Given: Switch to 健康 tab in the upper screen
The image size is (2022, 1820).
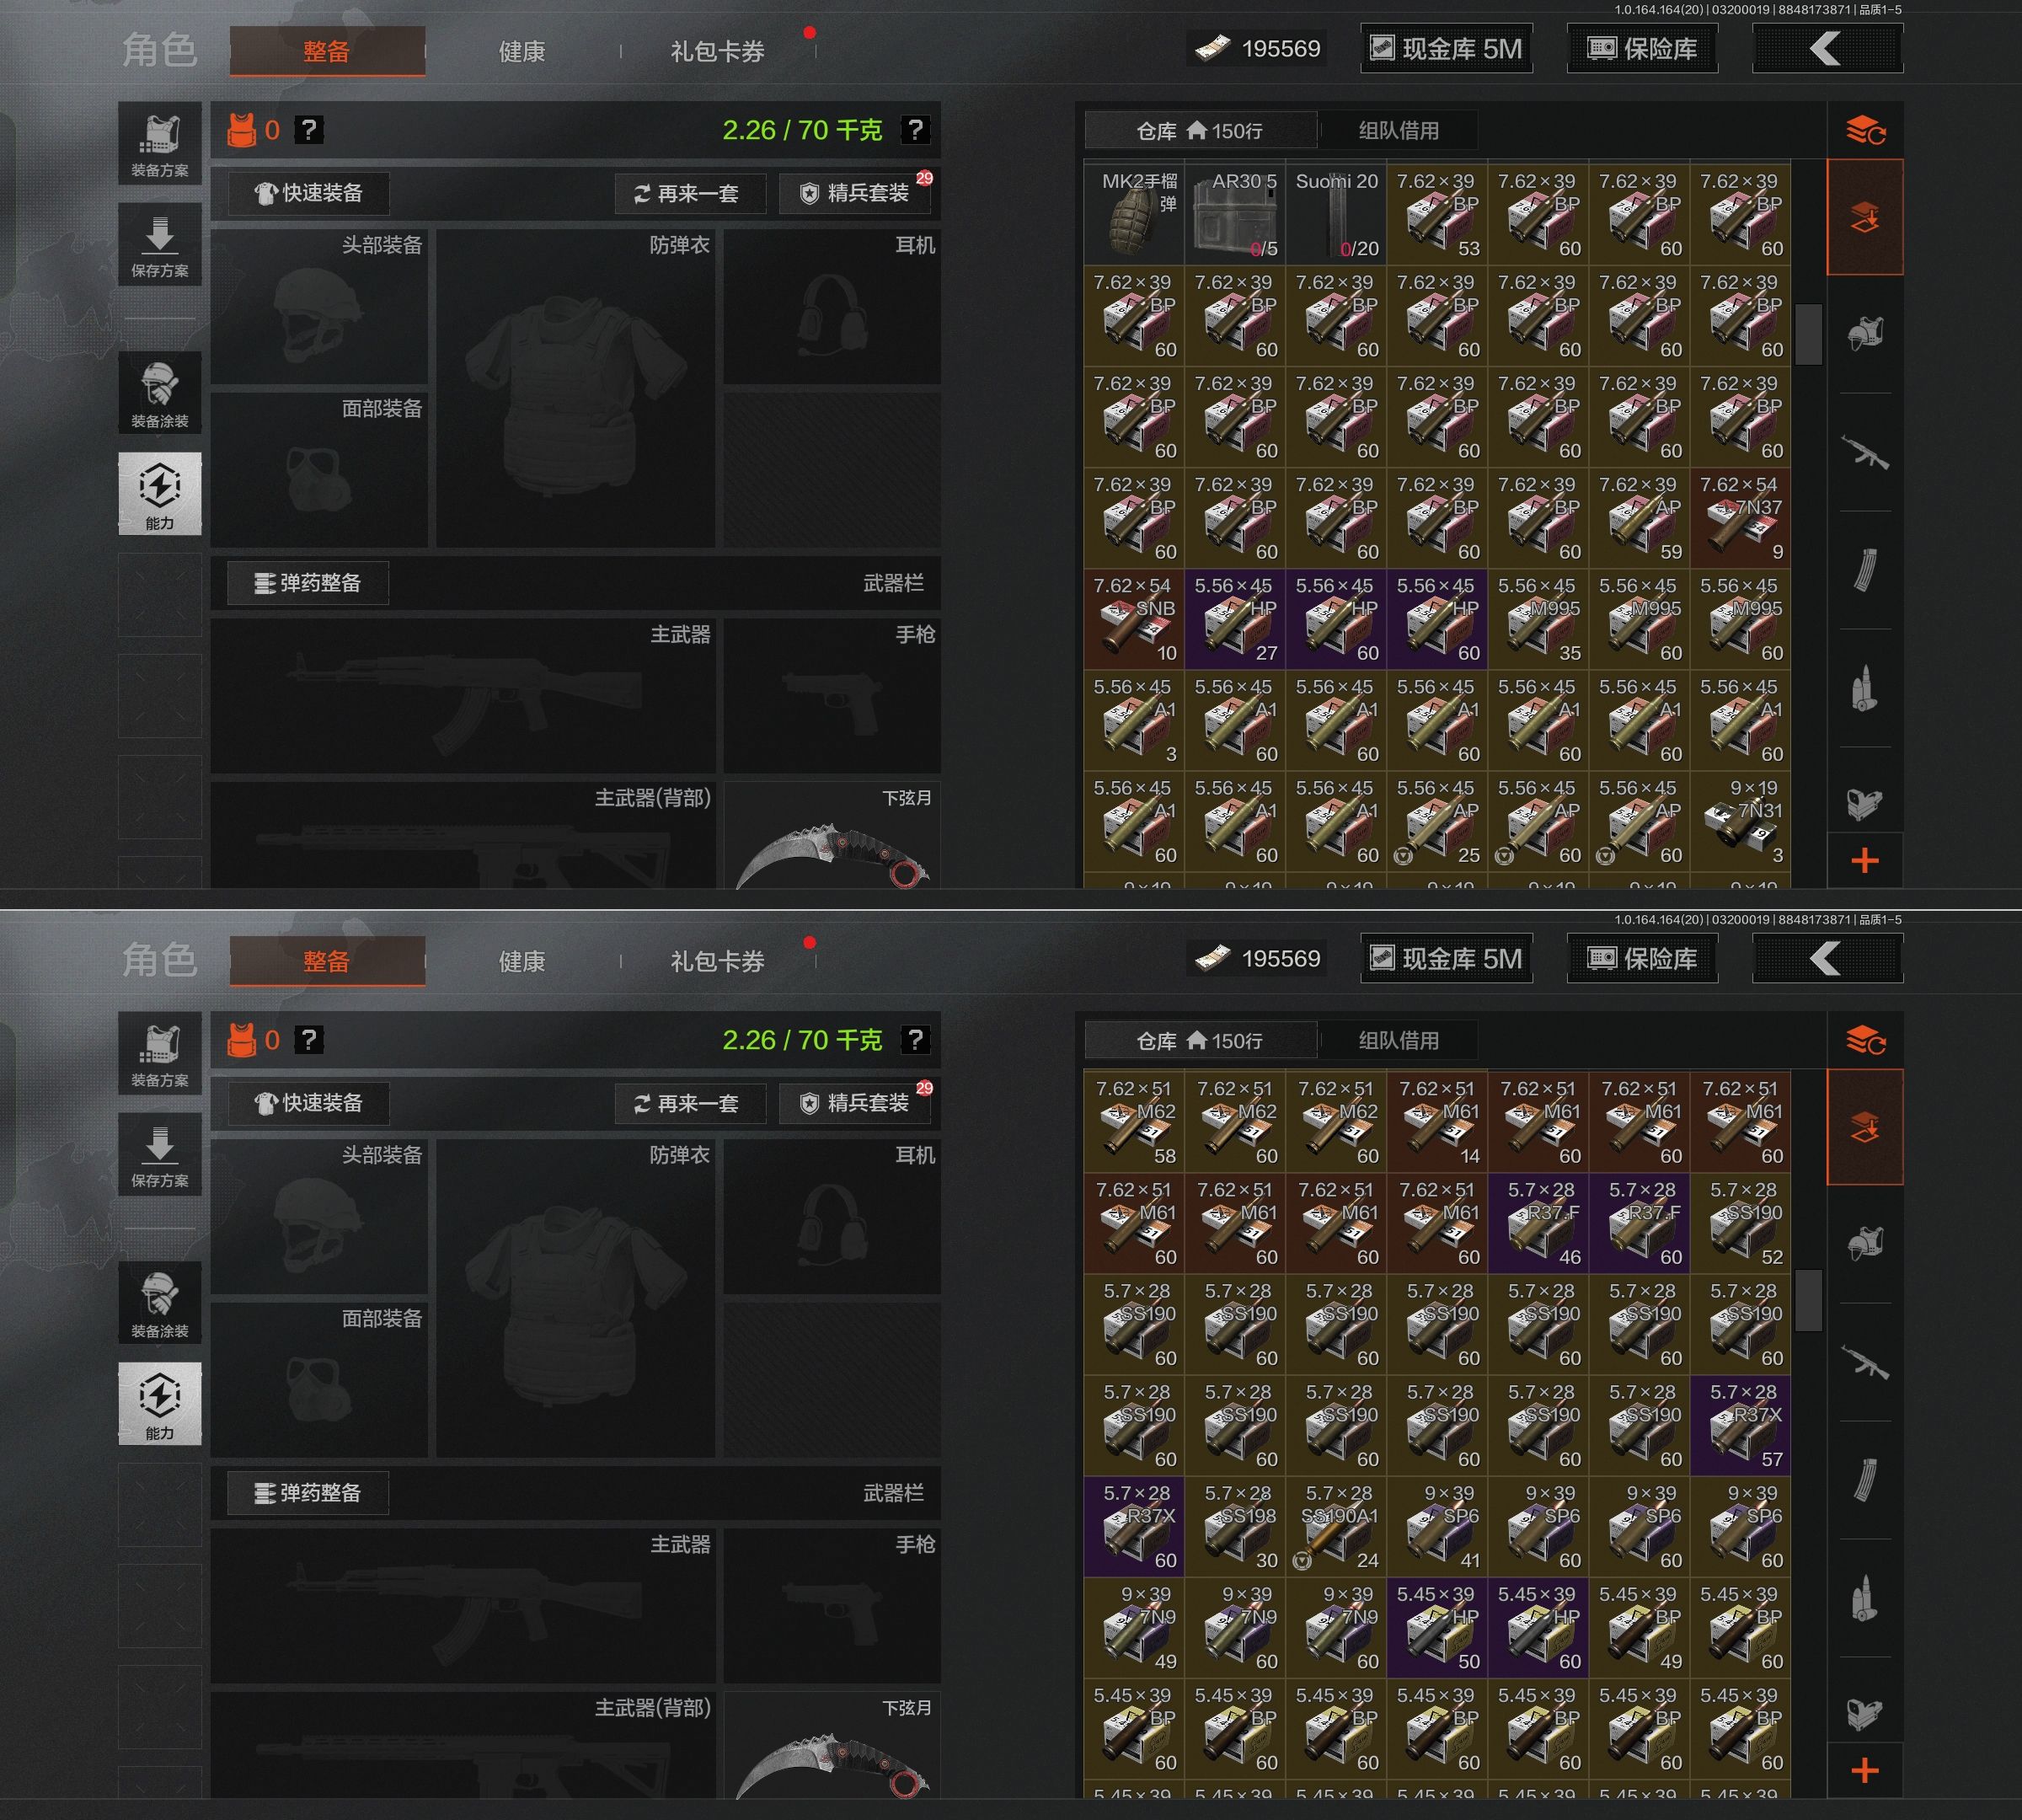Looking at the screenshot, I should (522, 51).
